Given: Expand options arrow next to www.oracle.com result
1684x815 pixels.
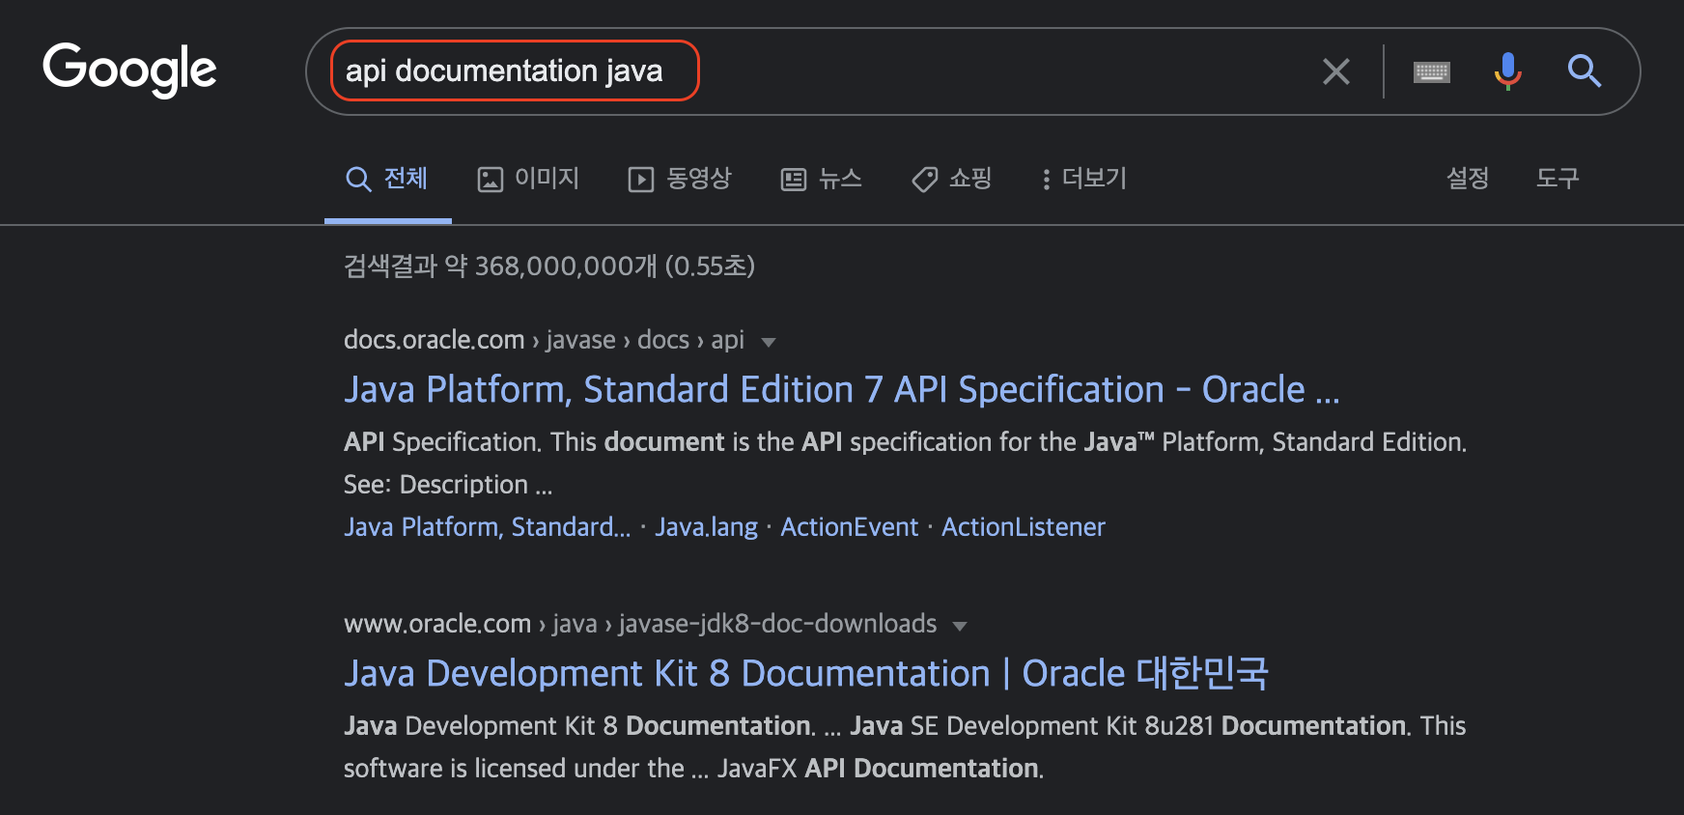Looking at the screenshot, I should point(960,626).
